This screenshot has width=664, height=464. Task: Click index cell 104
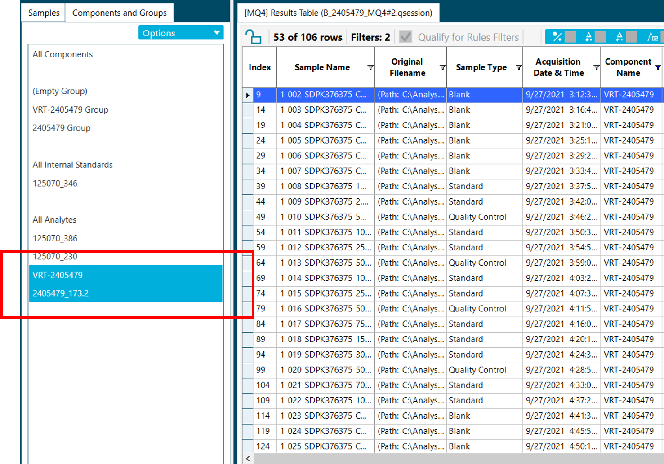(x=265, y=385)
